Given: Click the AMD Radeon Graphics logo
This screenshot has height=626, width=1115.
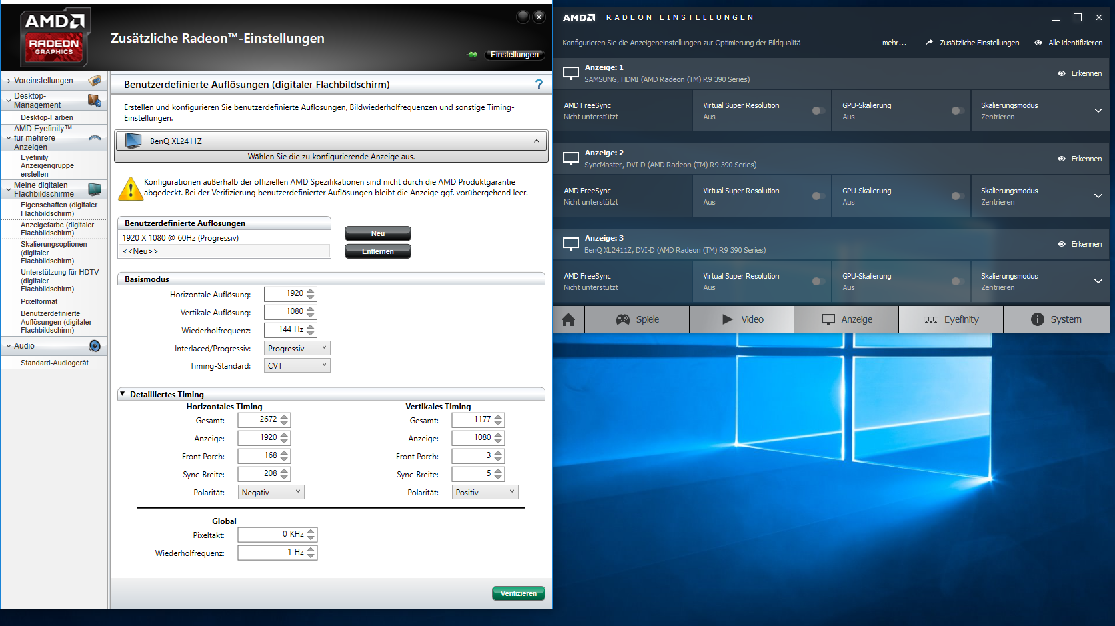Looking at the screenshot, I should pos(55,37).
